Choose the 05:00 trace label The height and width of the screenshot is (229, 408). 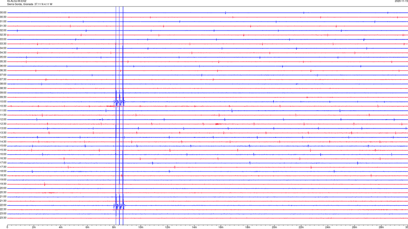(3, 57)
